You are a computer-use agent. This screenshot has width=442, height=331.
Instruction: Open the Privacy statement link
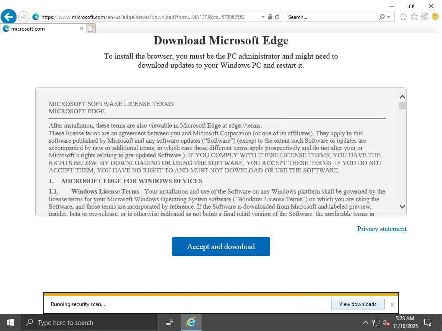click(382, 229)
